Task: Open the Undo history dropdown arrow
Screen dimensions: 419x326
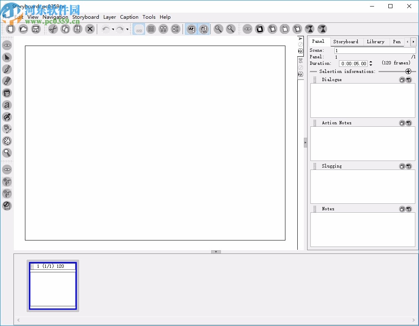Action: tap(113, 29)
